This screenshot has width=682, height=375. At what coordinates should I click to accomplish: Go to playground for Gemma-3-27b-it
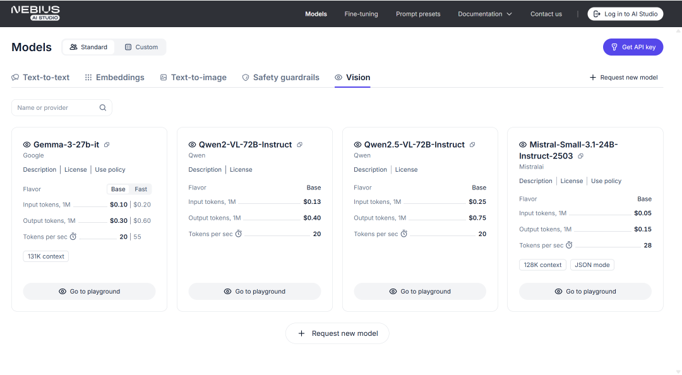click(89, 292)
